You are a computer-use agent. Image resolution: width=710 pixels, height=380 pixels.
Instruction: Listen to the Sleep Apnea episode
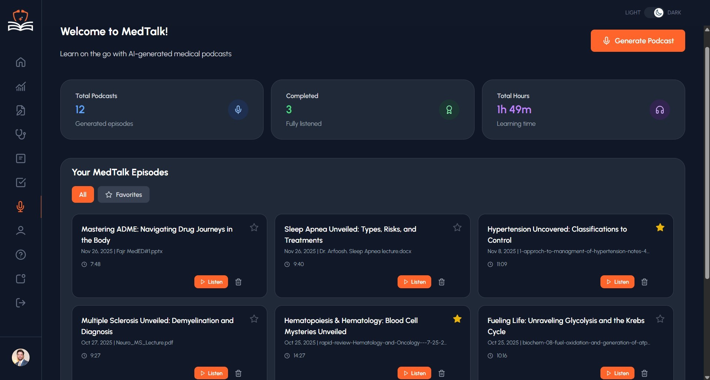(x=414, y=282)
